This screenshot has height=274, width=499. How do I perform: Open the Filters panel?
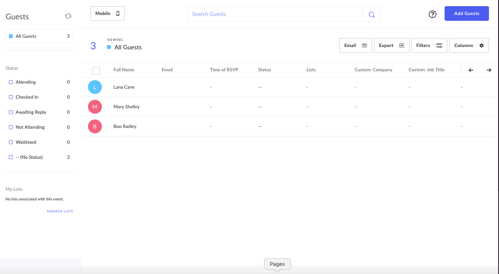click(x=429, y=45)
